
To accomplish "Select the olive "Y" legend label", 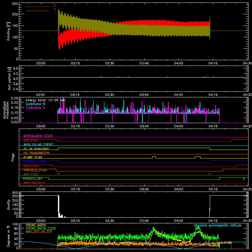I will [54, 10].
